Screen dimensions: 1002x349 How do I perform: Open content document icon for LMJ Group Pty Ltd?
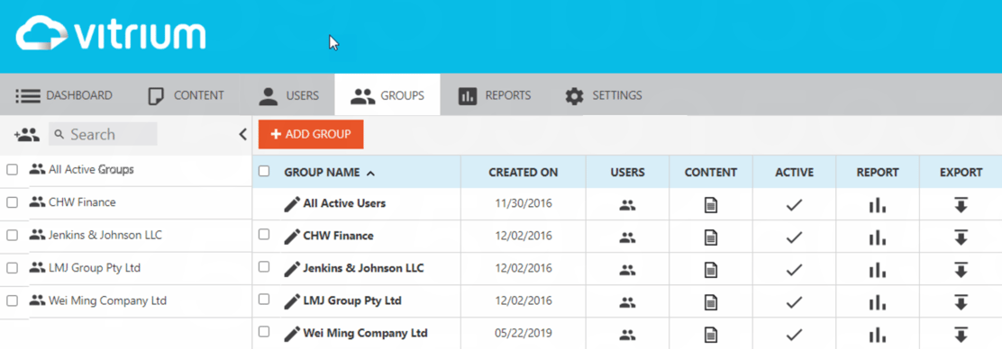(x=711, y=302)
